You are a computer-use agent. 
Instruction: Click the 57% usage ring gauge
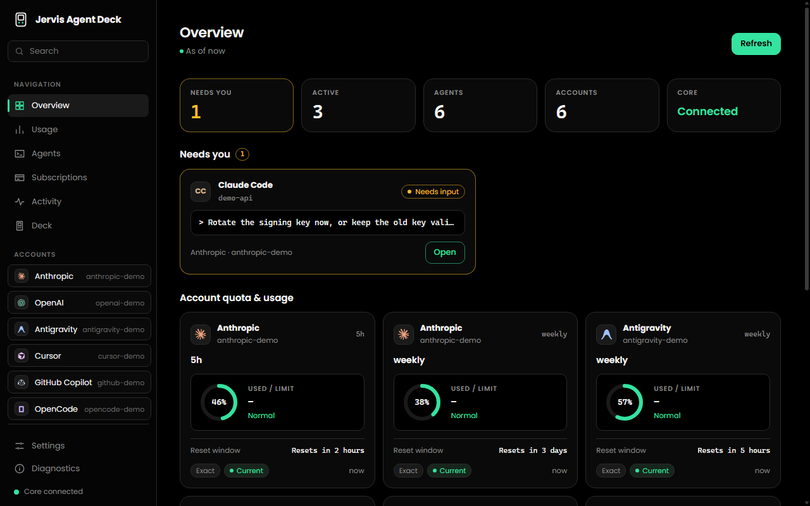coord(625,402)
